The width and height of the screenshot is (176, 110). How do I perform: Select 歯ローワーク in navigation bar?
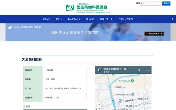[106, 19]
